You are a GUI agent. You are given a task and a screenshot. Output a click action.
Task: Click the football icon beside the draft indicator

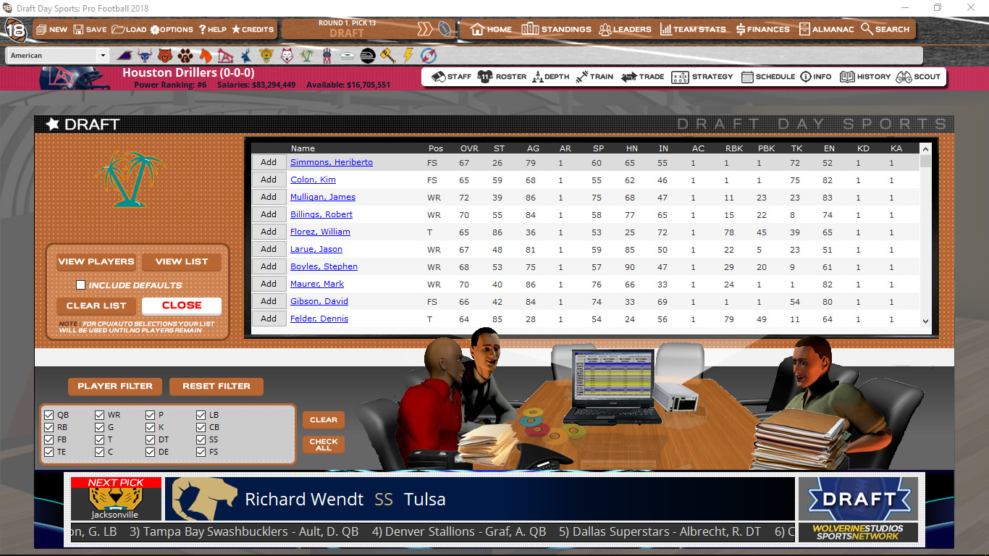(x=445, y=30)
